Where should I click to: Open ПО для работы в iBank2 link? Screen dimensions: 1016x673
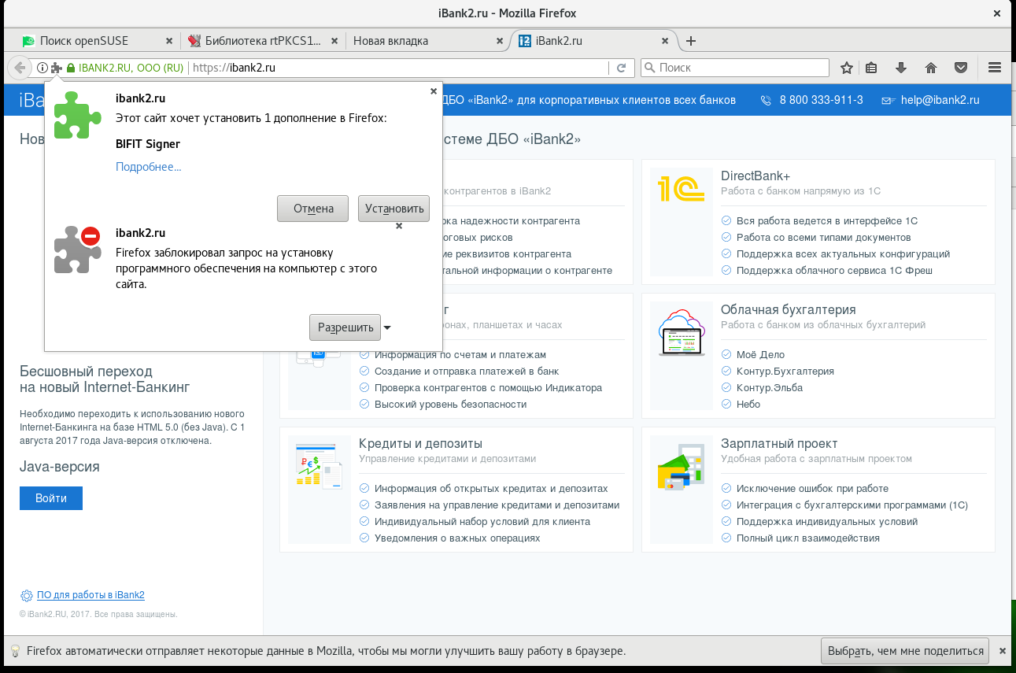pos(91,595)
